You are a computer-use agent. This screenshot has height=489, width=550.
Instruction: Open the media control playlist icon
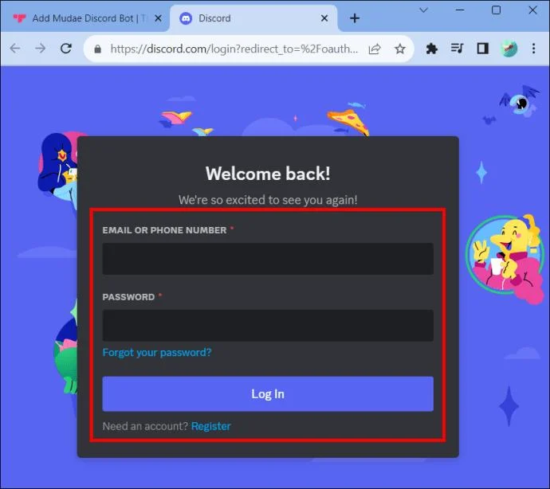click(457, 48)
